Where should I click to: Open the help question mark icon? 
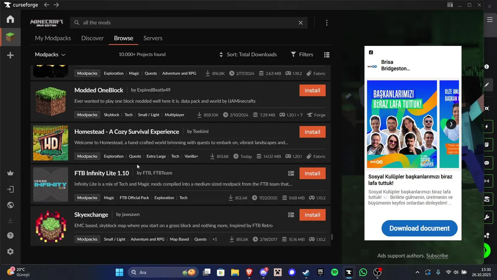tap(10, 235)
